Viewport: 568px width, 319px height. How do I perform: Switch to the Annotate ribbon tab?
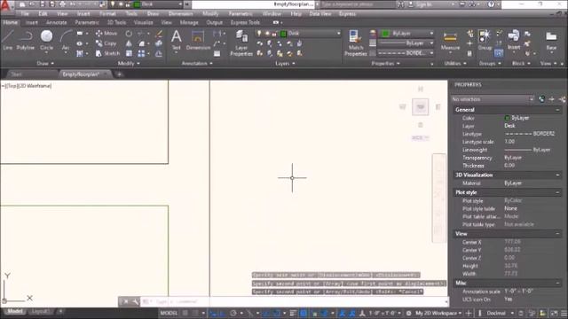pyautogui.click(x=56, y=22)
